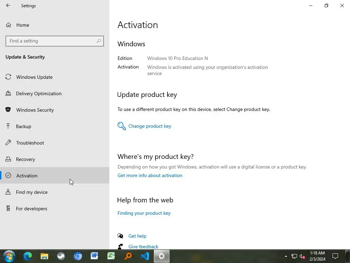Viewport: 350px width, 263px height.
Task: Go back using the Settings back arrow
Action: tap(8, 5)
